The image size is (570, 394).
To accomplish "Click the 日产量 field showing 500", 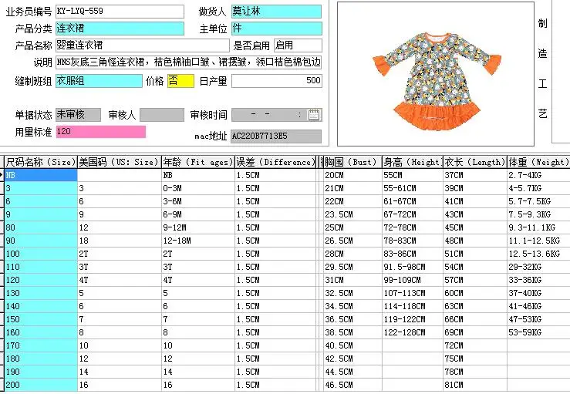I will click(x=277, y=81).
